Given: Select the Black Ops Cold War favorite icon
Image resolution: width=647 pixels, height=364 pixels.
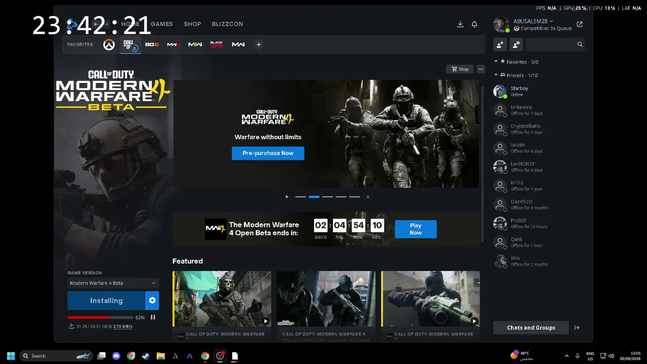Looking at the screenshot, I should (x=216, y=44).
